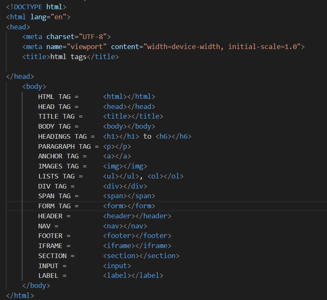Image resolution: width=327 pixels, height=300 pixels.
Task: Click the "LISTS TAG =" label
Action: (60, 176)
